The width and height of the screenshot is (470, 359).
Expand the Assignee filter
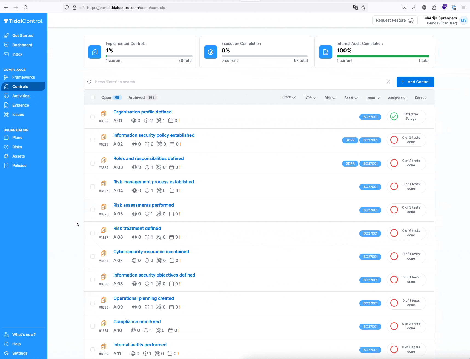point(397,98)
